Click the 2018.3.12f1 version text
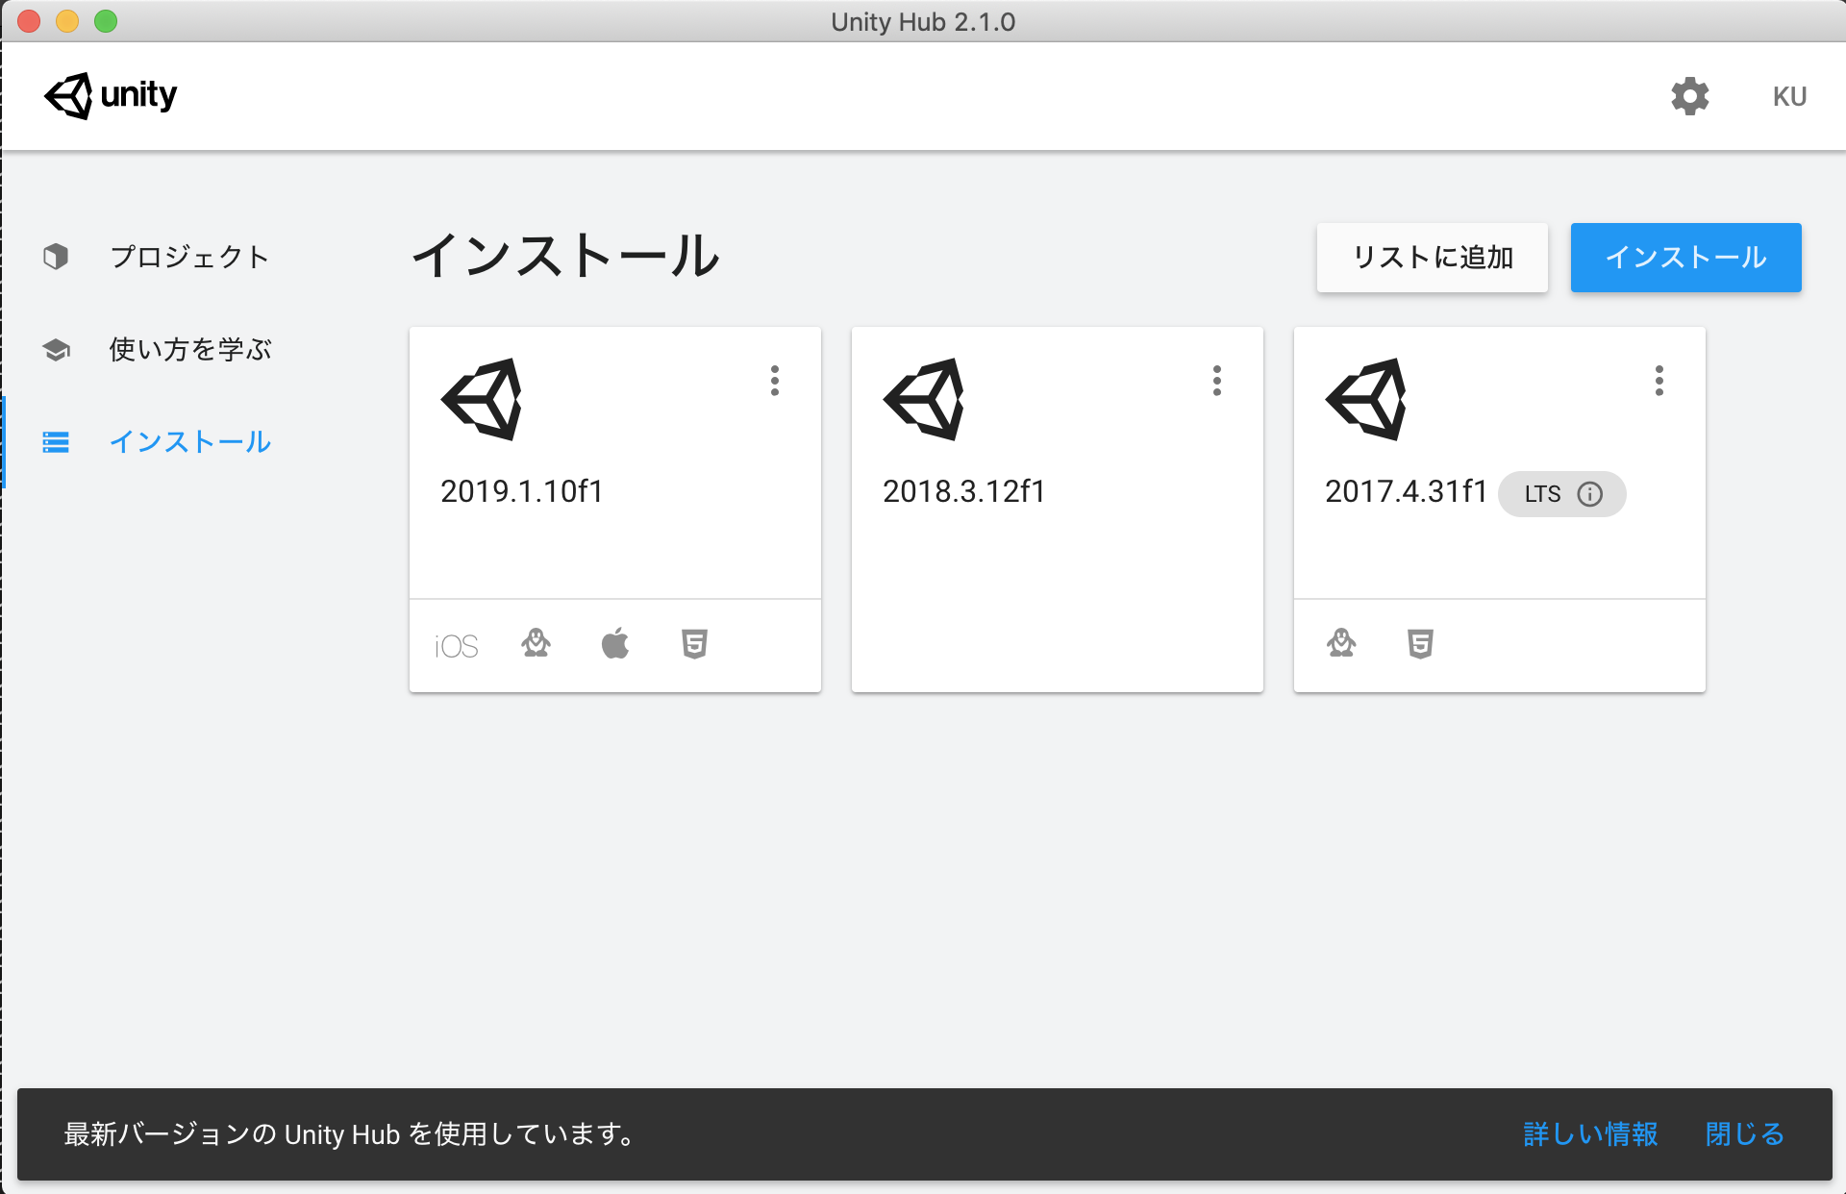Viewport: 1846px width, 1194px height. (963, 491)
